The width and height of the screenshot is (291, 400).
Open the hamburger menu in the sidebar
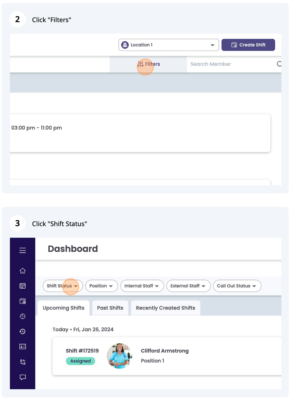(x=23, y=250)
